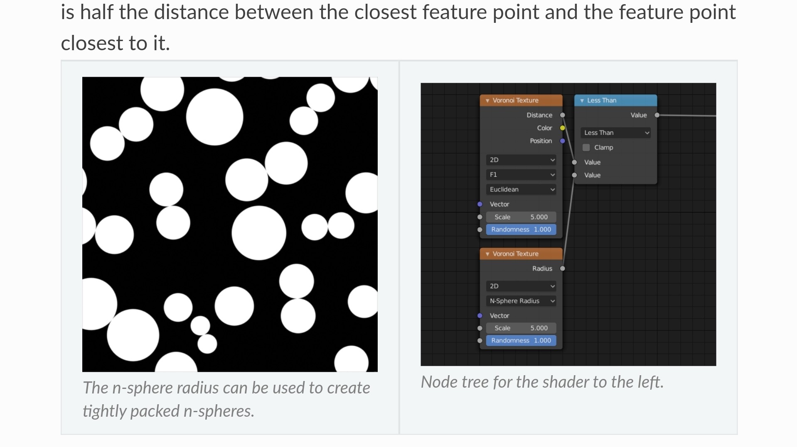Click the top Voronoi Vector input socket

(x=480, y=204)
